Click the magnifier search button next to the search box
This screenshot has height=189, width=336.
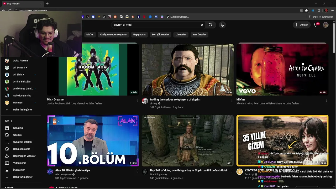pyautogui.click(x=211, y=25)
